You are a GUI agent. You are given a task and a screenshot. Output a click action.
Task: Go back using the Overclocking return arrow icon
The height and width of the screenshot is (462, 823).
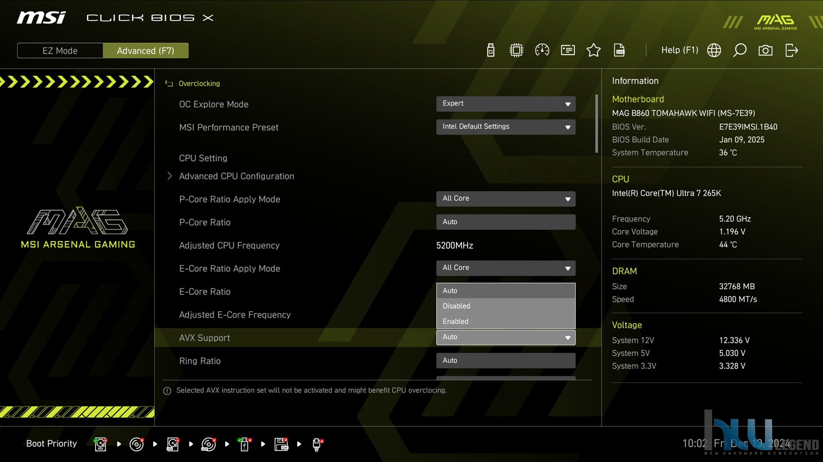click(x=169, y=83)
